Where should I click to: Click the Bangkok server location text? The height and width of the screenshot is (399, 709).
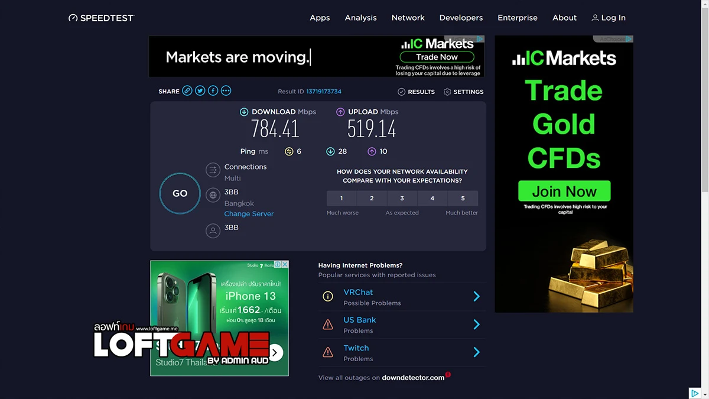tap(239, 203)
